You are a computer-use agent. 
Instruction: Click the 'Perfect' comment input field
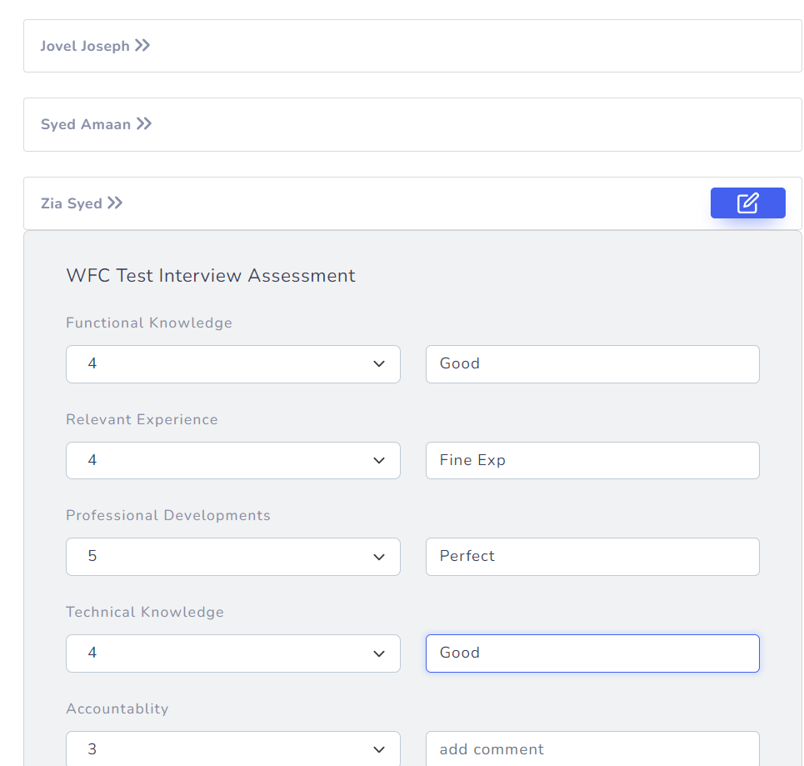coord(592,556)
